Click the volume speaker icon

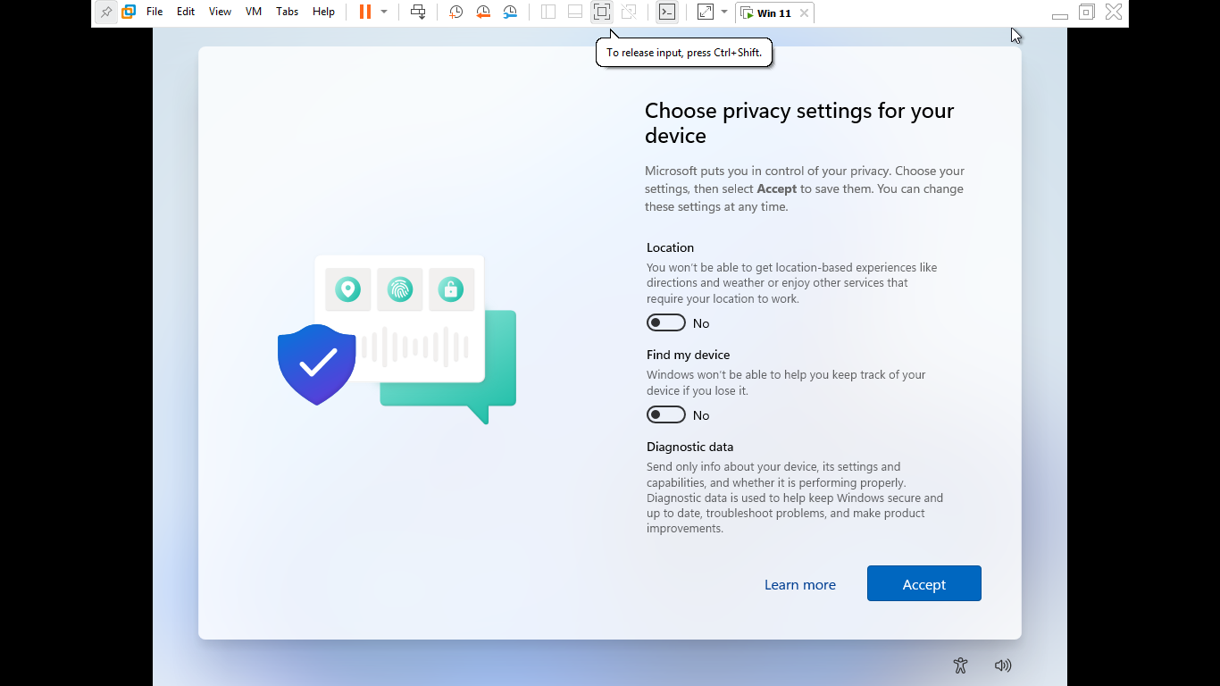pyautogui.click(x=1003, y=665)
